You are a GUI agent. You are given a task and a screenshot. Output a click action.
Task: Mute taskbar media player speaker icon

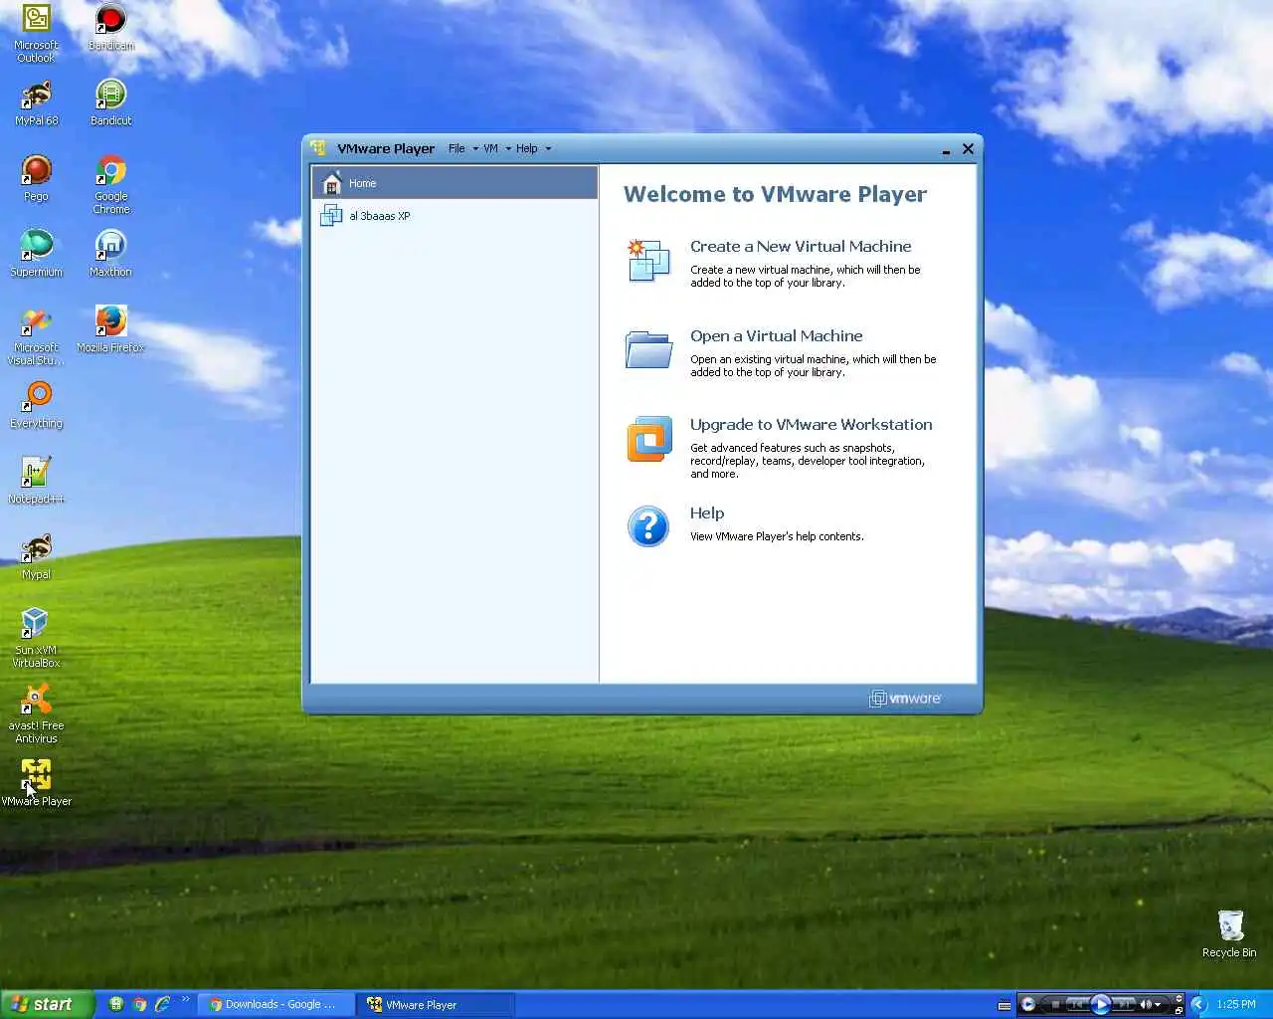pyautogui.click(x=1144, y=1005)
